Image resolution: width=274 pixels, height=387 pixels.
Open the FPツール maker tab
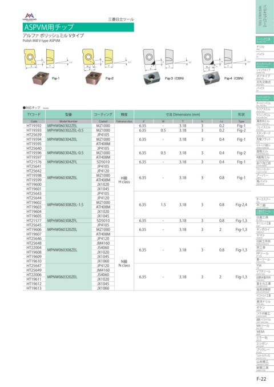point(265,254)
